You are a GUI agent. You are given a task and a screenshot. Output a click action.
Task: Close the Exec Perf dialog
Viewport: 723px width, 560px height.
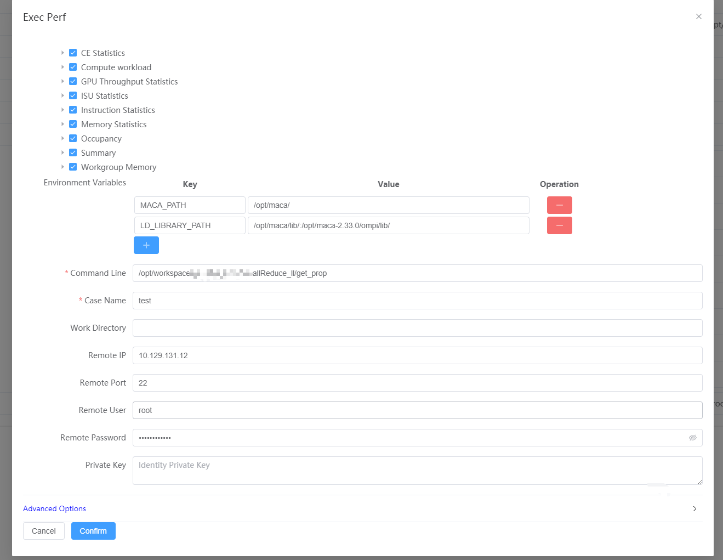[698, 16]
